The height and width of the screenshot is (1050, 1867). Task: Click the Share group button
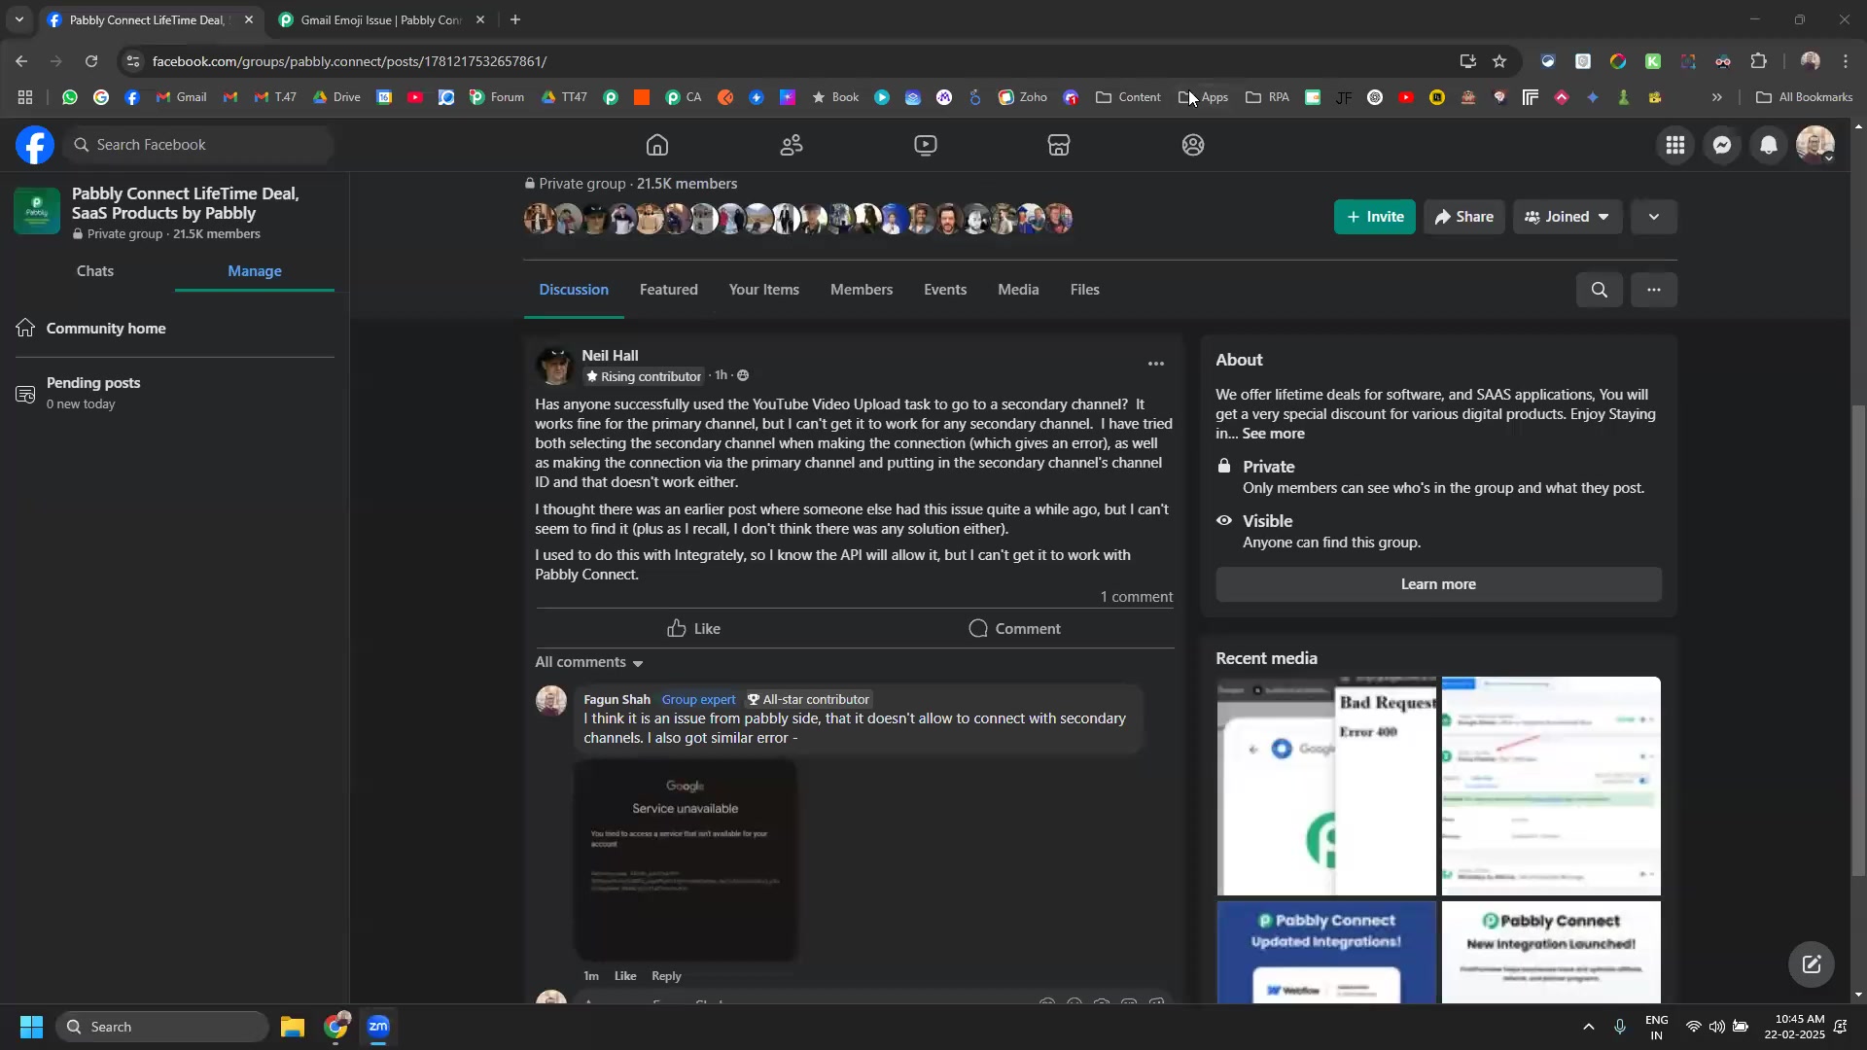tap(1464, 217)
